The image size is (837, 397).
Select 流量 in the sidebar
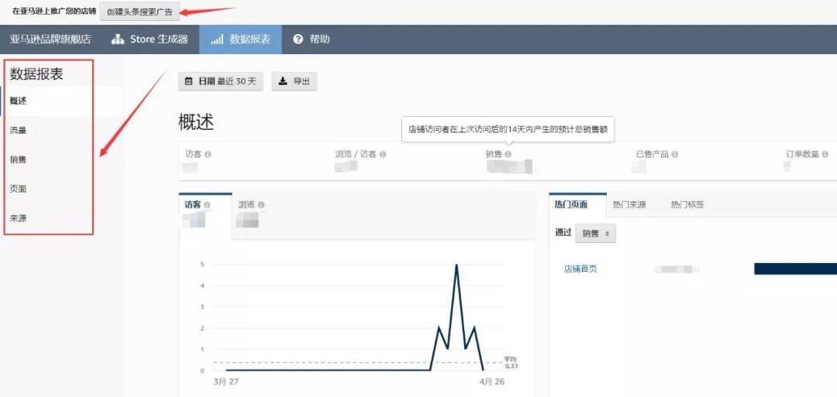19,131
